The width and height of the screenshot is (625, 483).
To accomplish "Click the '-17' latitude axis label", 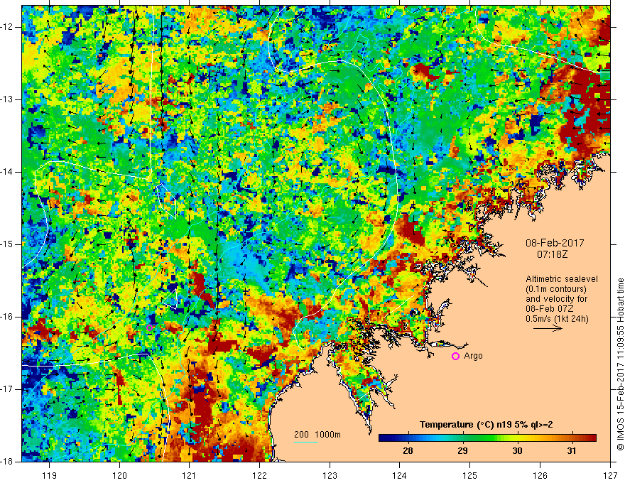I will click(x=8, y=389).
